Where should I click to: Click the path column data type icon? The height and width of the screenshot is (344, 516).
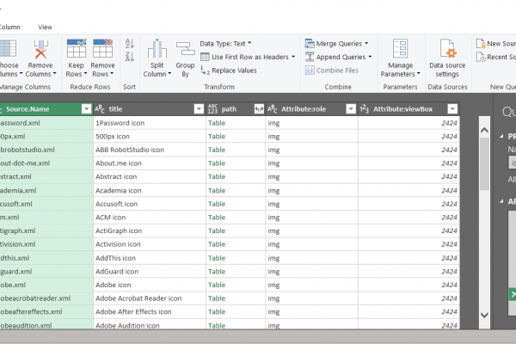point(213,109)
